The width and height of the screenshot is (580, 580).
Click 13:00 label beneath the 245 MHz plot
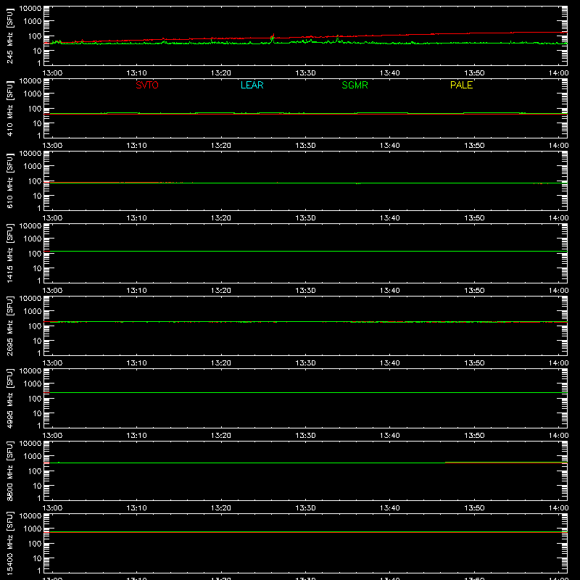click(x=52, y=73)
